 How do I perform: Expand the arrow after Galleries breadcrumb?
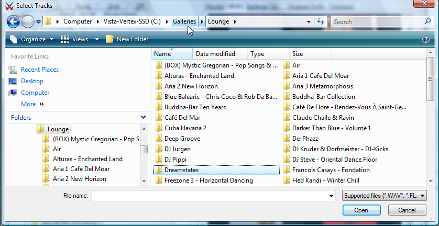pyautogui.click(x=202, y=21)
